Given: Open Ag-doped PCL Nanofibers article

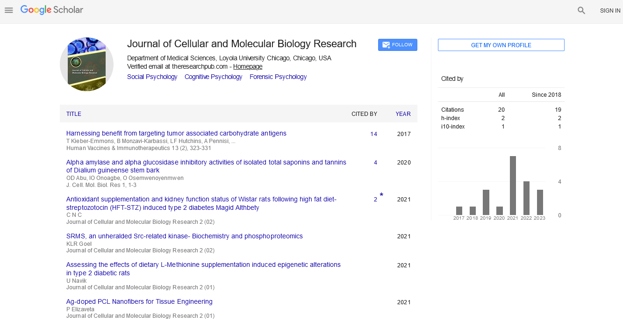Looking at the screenshot, I should click(x=139, y=302).
